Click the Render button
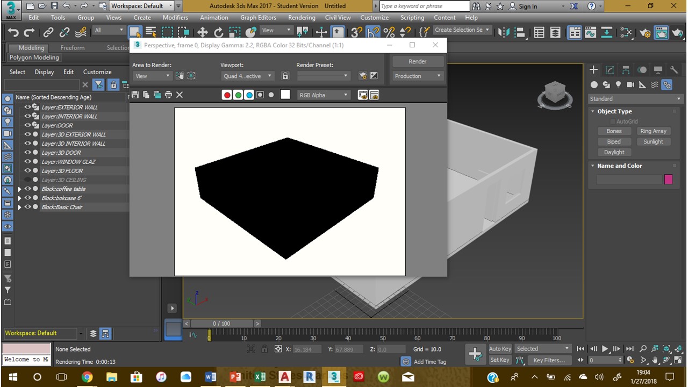Screen dimensions: 688x387 pyautogui.click(x=417, y=61)
